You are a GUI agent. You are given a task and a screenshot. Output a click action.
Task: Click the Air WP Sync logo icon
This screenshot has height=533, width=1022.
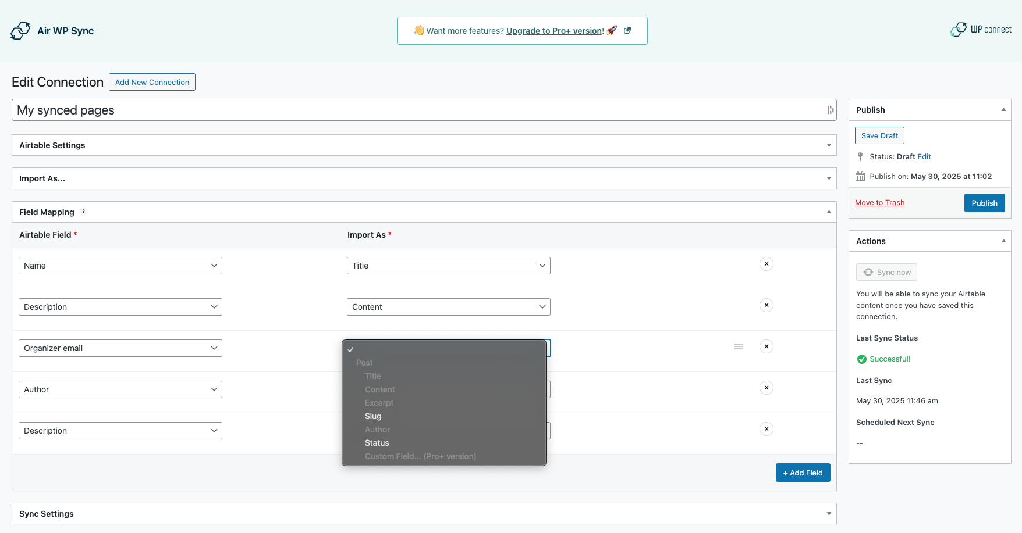(20, 31)
